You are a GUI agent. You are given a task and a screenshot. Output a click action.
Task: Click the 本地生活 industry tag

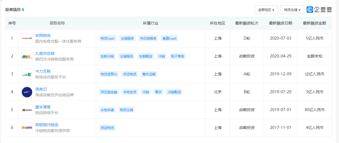[130, 92]
